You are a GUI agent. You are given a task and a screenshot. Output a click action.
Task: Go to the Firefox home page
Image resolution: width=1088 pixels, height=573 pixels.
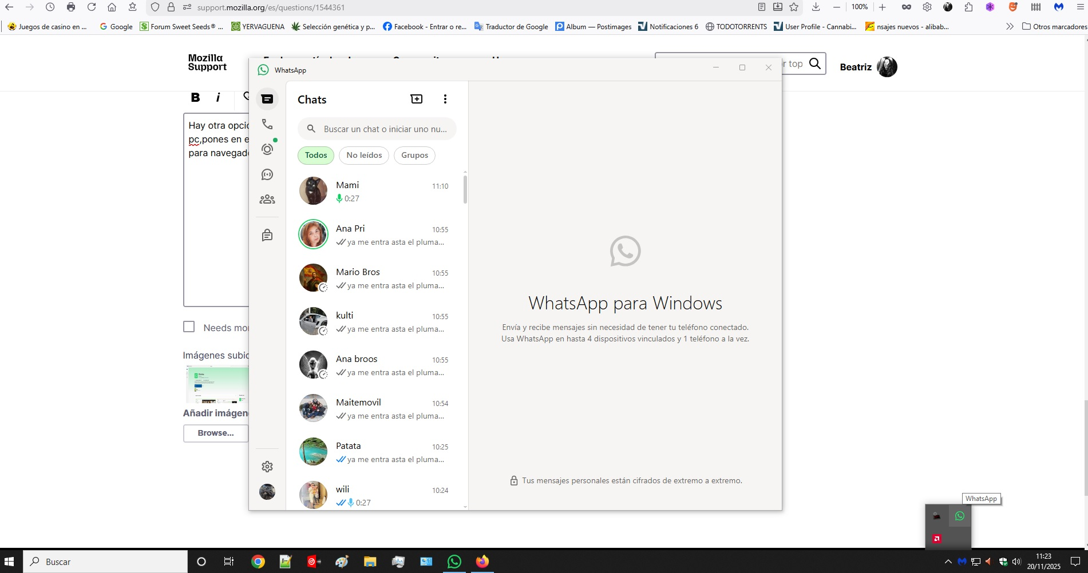pyautogui.click(x=112, y=7)
